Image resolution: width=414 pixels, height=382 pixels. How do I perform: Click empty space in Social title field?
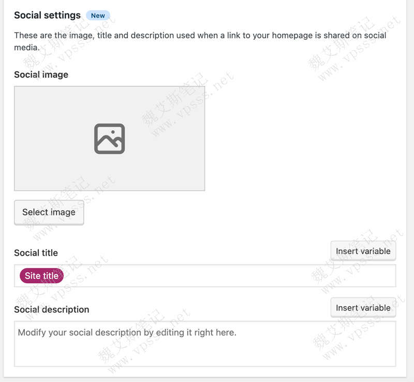click(x=228, y=276)
